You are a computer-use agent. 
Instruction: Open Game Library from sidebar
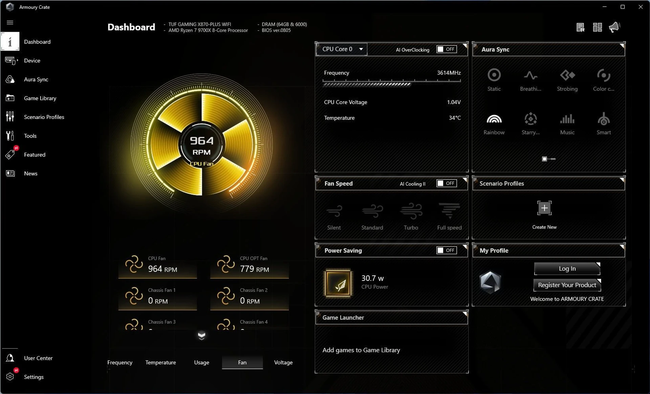click(x=40, y=98)
